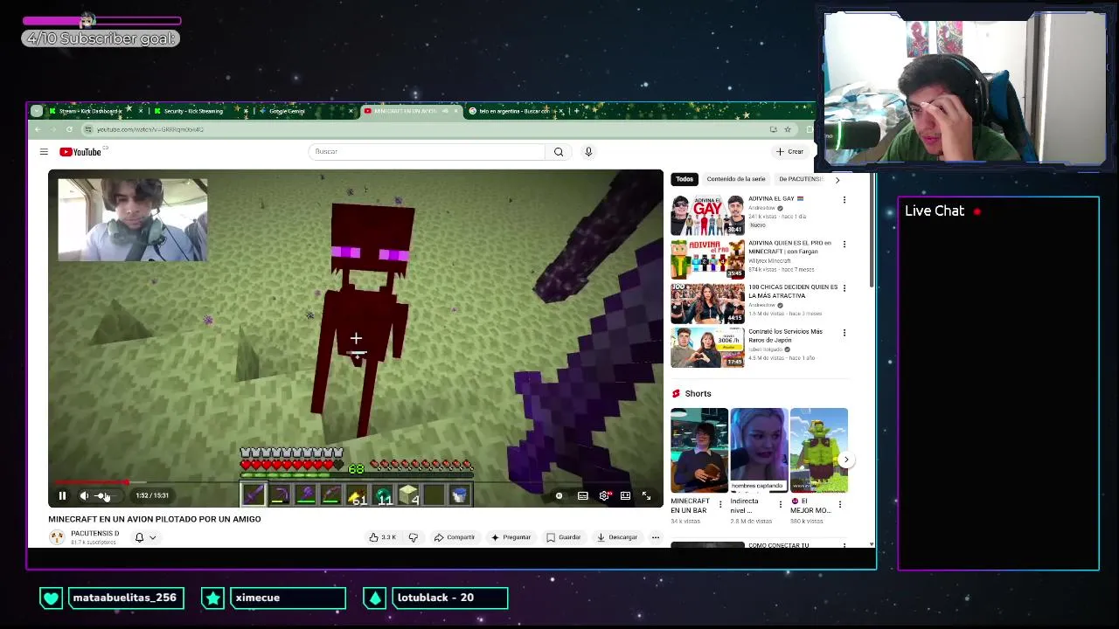The height and width of the screenshot is (629, 1119).
Task: Open the three-dot more actions under video
Action: point(655,537)
